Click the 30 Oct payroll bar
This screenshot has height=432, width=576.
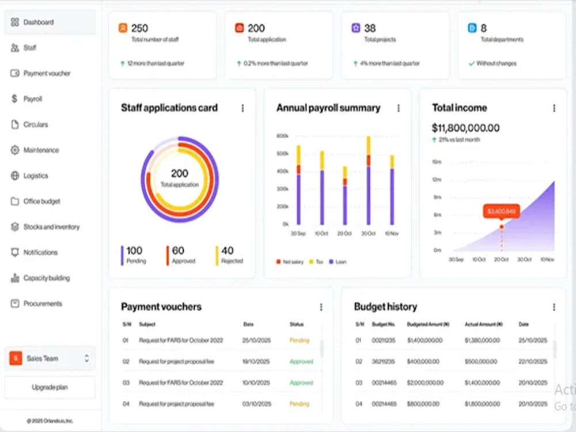tap(369, 180)
